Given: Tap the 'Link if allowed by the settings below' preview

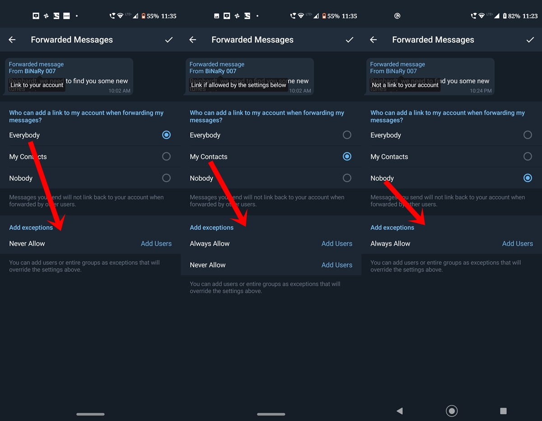Looking at the screenshot, I should pos(238,85).
